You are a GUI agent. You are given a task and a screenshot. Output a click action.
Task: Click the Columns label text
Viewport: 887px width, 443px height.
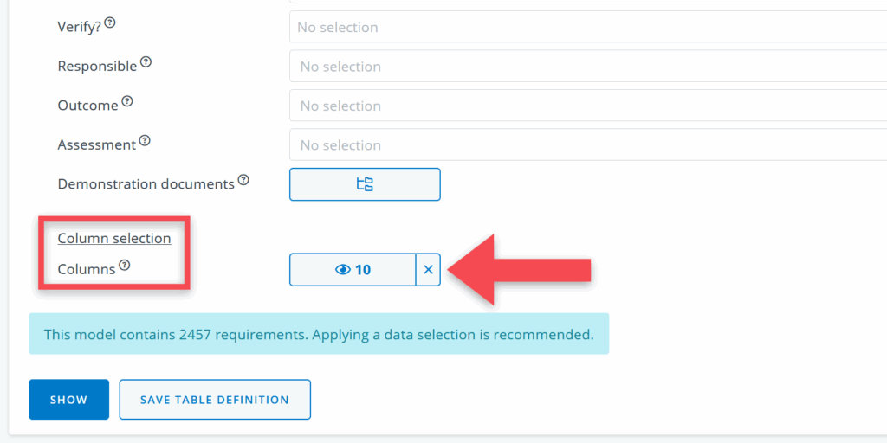click(87, 269)
